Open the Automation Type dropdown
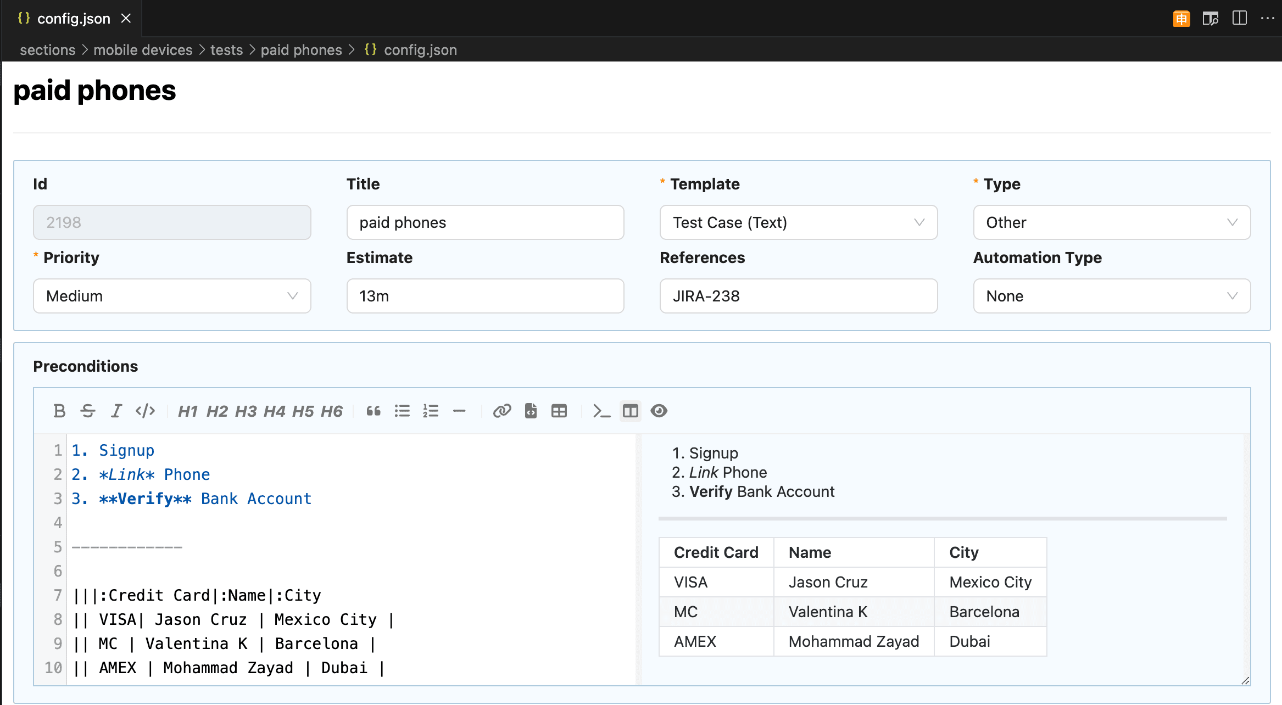This screenshot has height=705, width=1282. point(1112,296)
